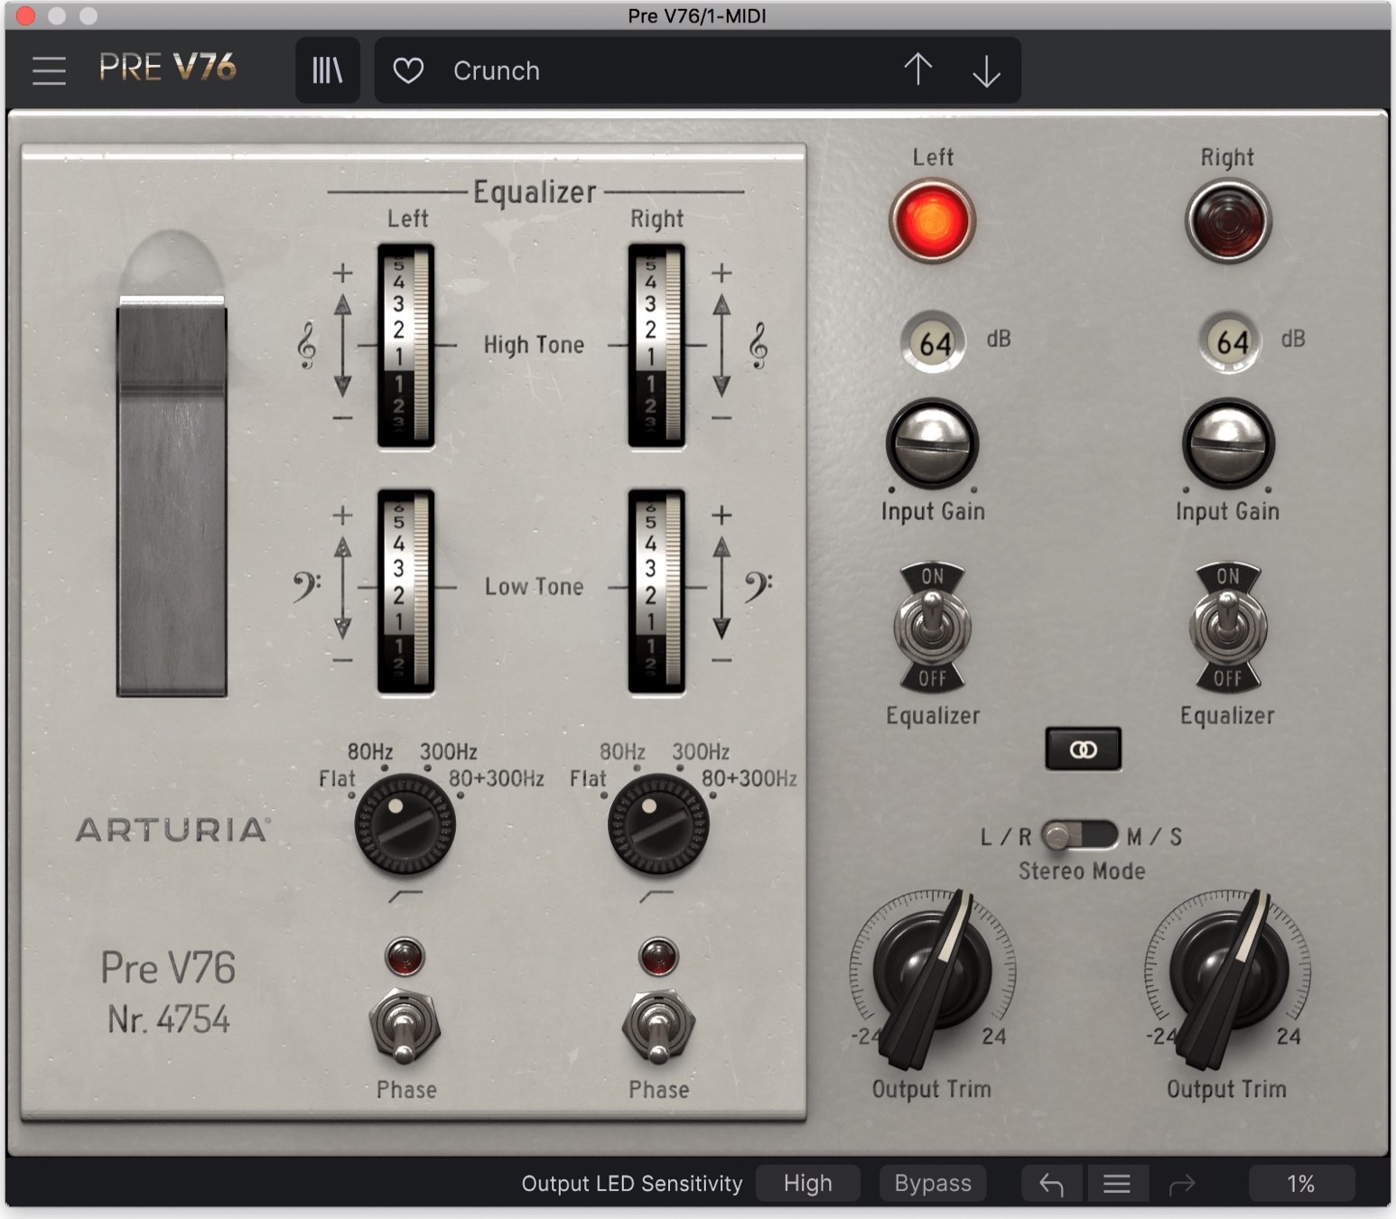The width and height of the screenshot is (1396, 1219).
Task: Click the left Phase LED above the switch
Action: click(405, 956)
